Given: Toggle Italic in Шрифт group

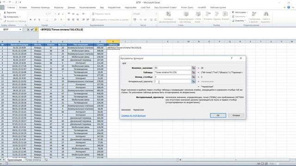Looking at the screenshot, I should pos(35,19).
